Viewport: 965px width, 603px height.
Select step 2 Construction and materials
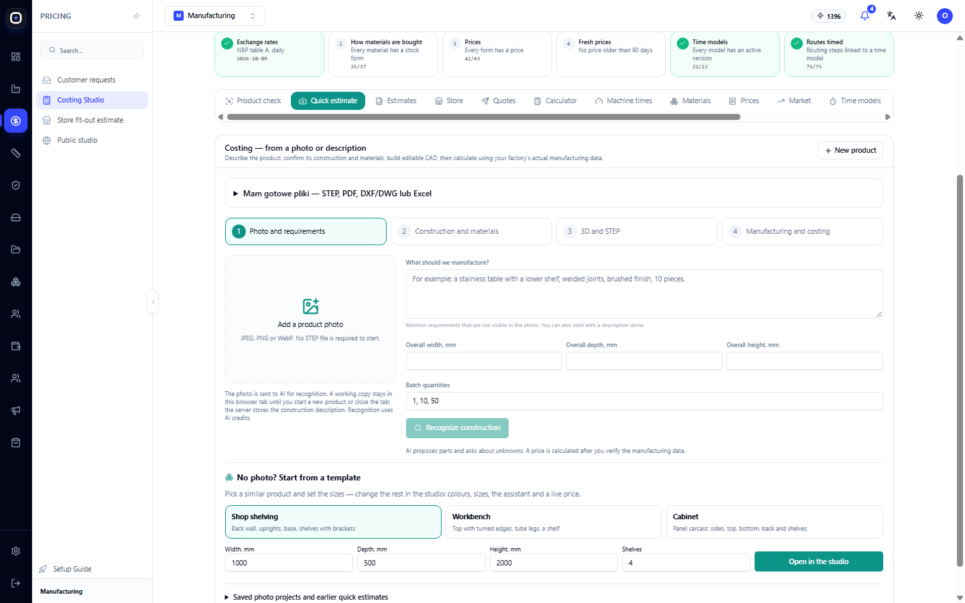click(x=471, y=232)
